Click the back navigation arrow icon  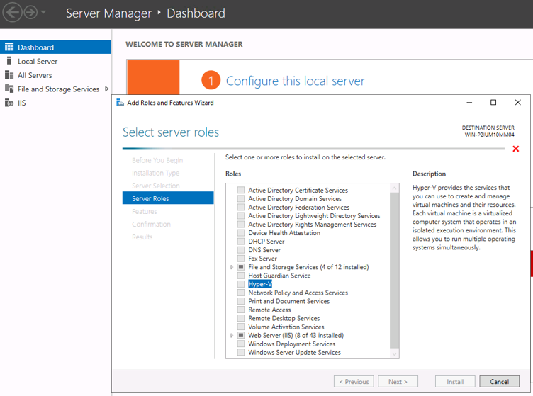[x=12, y=13]
